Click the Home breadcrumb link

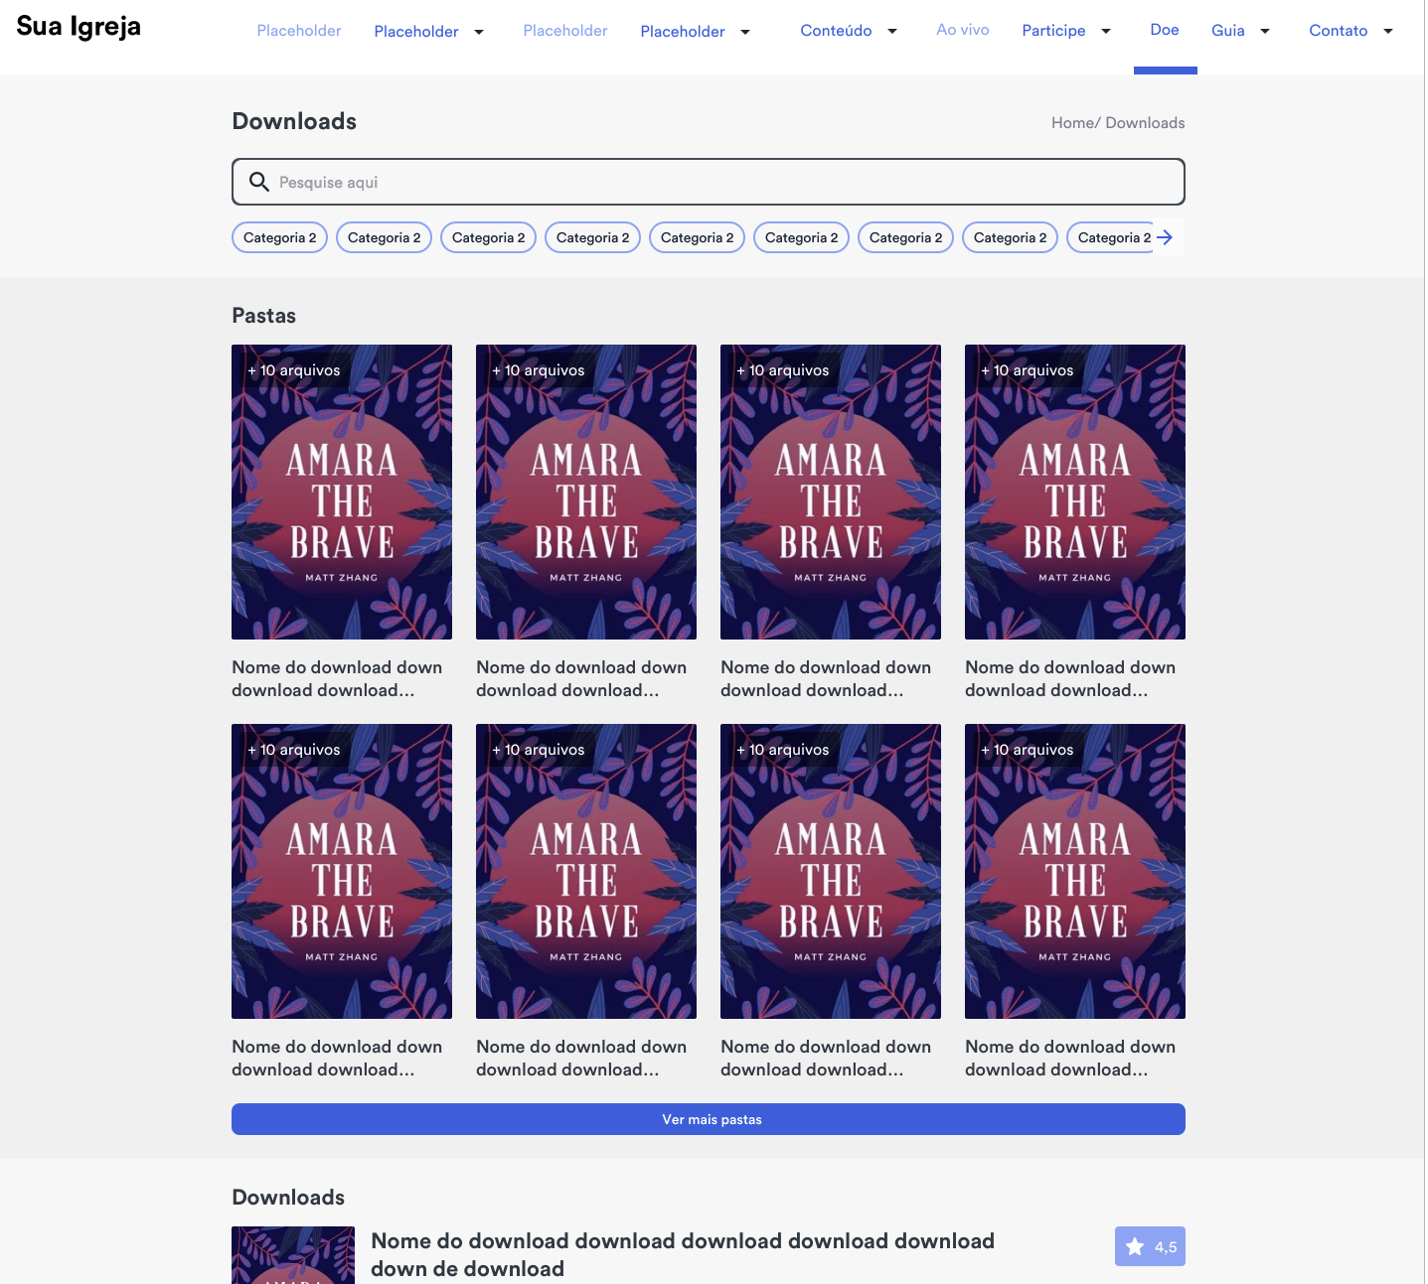[x=1073, y=123]
